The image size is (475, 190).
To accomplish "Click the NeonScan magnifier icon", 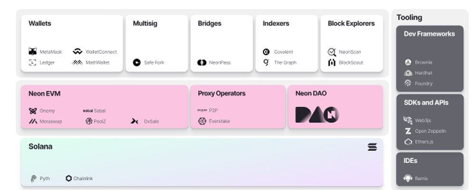I will tap(332, 52).
